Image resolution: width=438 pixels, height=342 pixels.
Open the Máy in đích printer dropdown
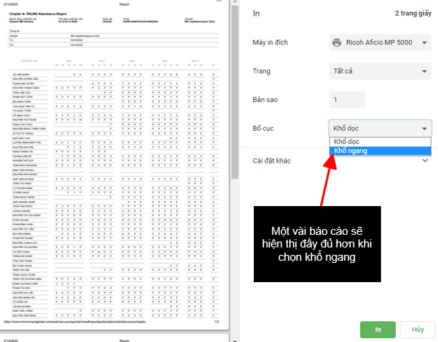coord(380,42)
